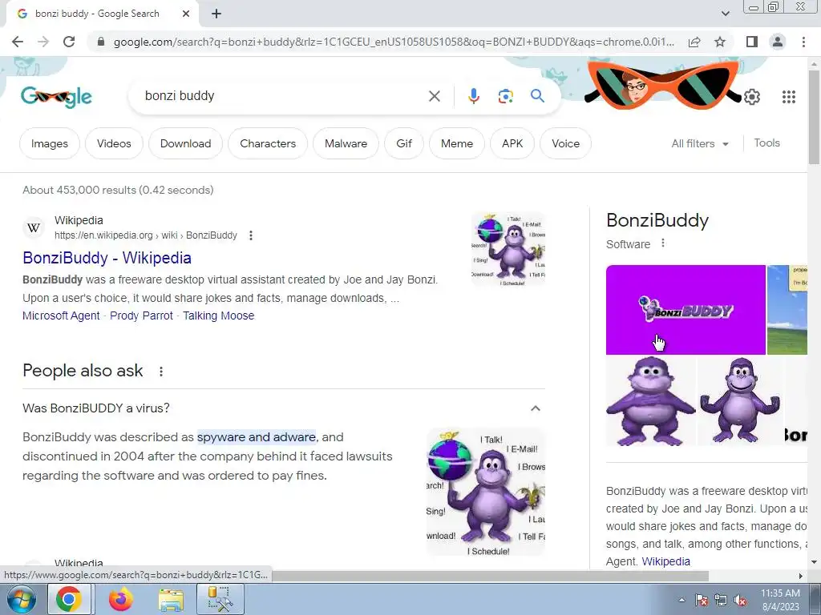This screenshot has height=615, width=821.
Task: Open the All filters dropdown
Action: [x=699, y=143]
